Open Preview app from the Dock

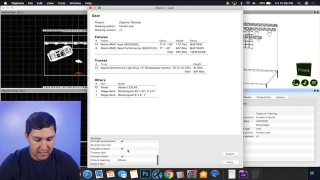99,174
